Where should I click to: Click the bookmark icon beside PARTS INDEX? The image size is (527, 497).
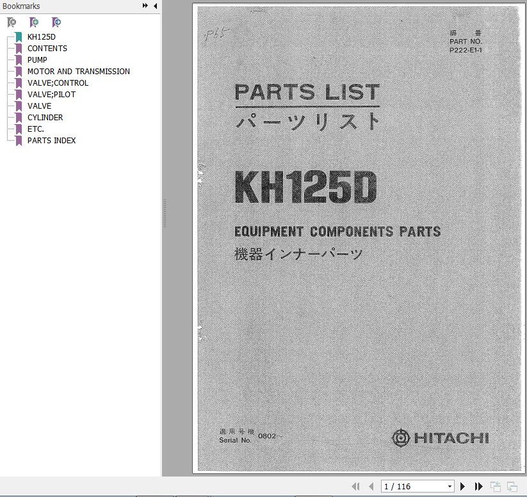(19, 141)
